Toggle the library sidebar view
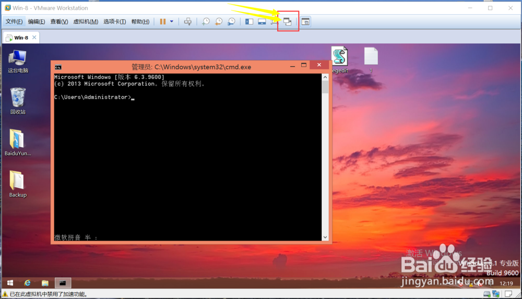The width and height of the screenshot is (522, 299). click(249, 21)
